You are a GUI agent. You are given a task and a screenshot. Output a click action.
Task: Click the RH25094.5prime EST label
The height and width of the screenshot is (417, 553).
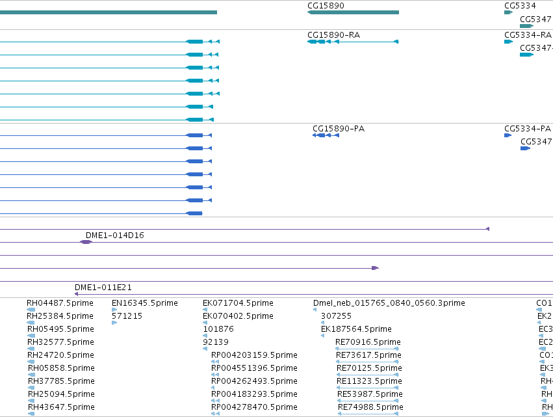pyautogui.click(x=61, y=394)
